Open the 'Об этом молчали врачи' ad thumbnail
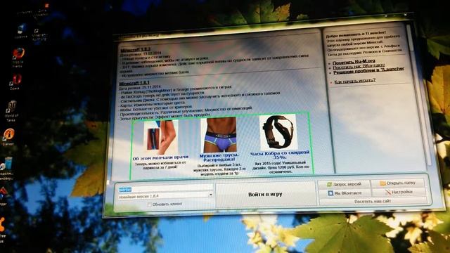450x253 pixels. pyautogui.click(x=160, y=138)
